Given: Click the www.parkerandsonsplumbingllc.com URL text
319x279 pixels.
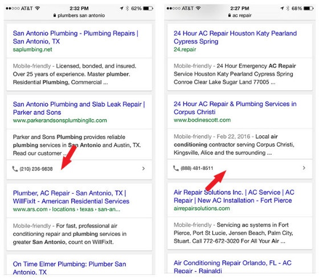Looking at the screenshot, I should [60, 120].
